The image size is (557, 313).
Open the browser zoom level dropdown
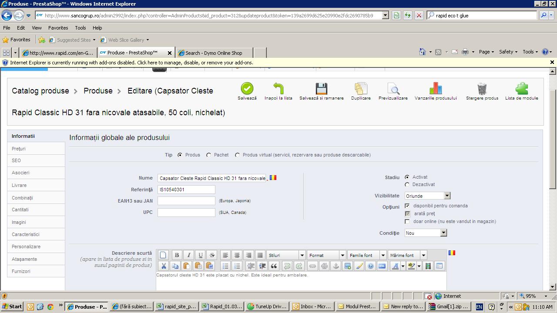546,296
